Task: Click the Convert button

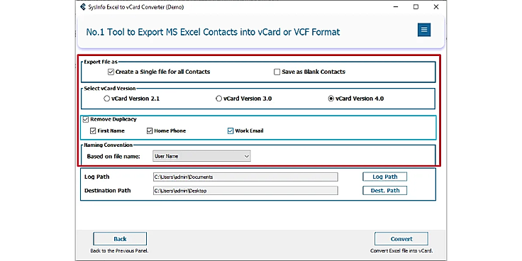Action: 401,239
